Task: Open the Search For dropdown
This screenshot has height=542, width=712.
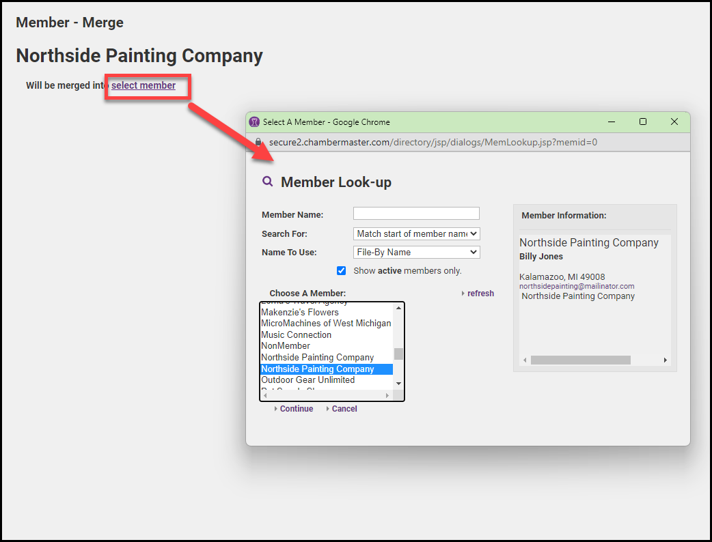Action: (416, 233)
